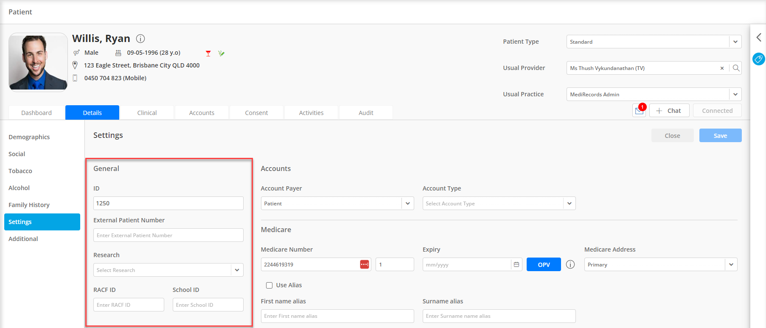Image resolution: width=766 pixels, height=328 pixels.
Task: Click the Close button
Action: click(672, 135)
